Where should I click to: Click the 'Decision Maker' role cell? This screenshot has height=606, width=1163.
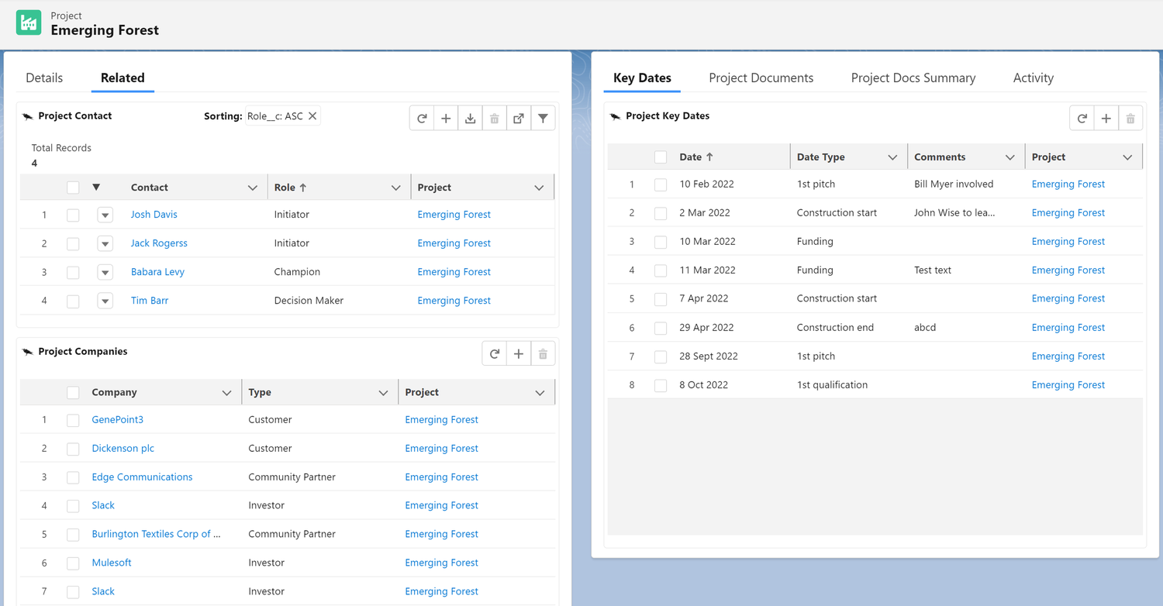pyautogui.click(x=309, y=301)
